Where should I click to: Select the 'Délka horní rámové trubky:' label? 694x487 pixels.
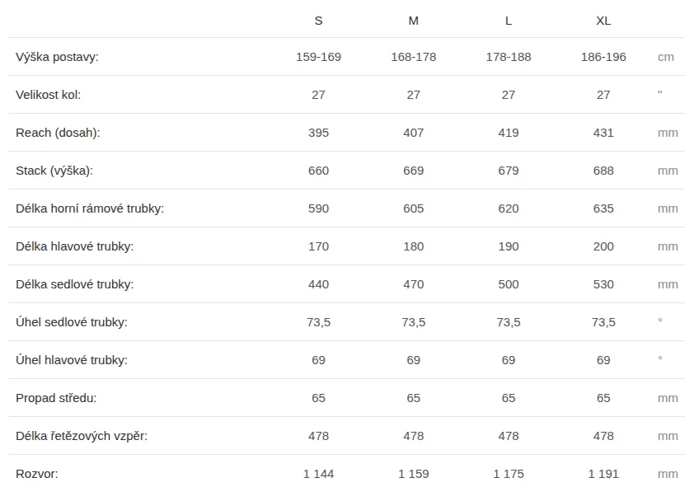pos(90,208)
